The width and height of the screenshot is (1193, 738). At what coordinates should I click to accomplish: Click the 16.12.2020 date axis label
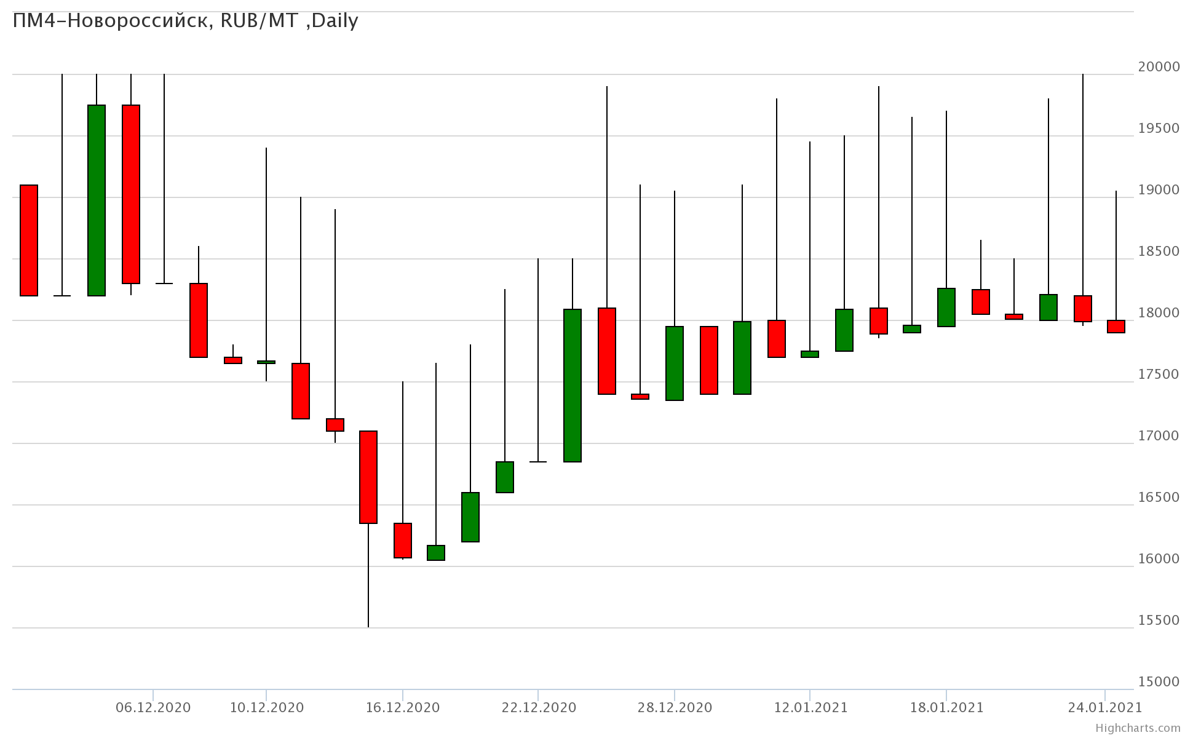[403, 707]
